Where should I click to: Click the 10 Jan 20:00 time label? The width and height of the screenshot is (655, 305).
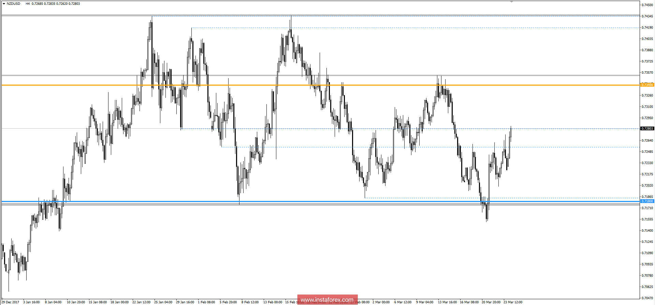pos(76,302)
